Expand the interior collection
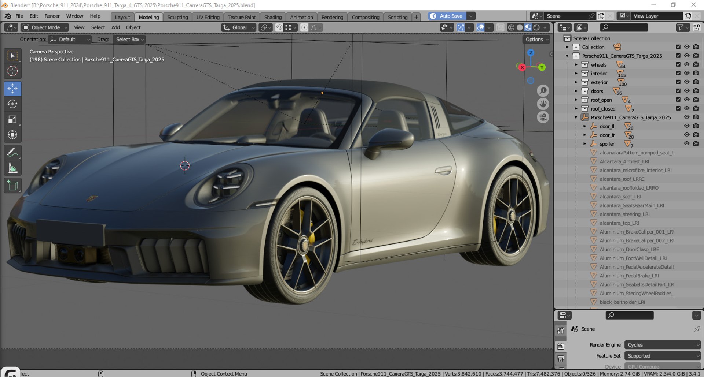This screenshot has height=377, width=704. (x=576, y=74)
